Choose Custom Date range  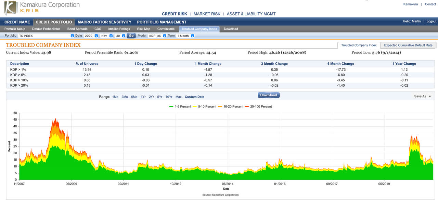coord(194,97)
